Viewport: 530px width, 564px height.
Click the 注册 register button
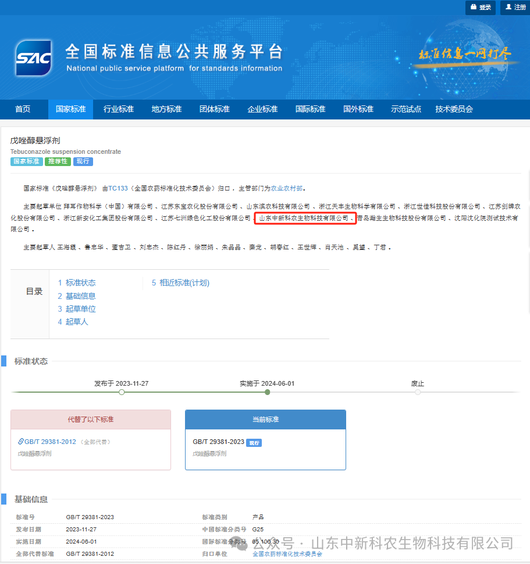click(515, 7)
